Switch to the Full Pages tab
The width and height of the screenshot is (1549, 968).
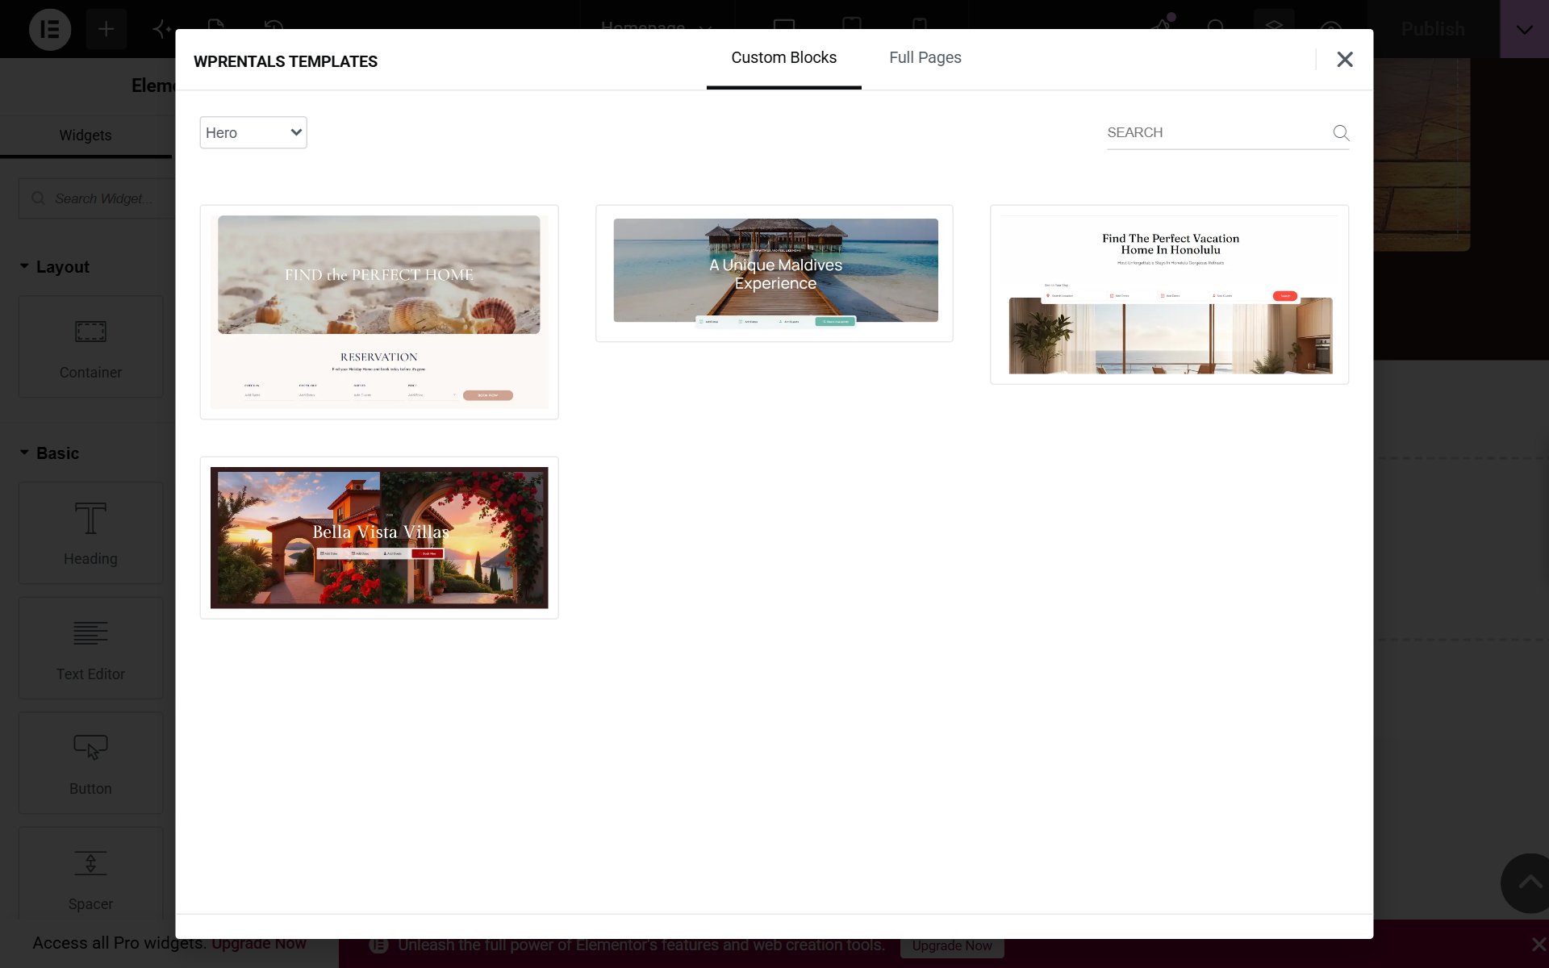[925, 58]
